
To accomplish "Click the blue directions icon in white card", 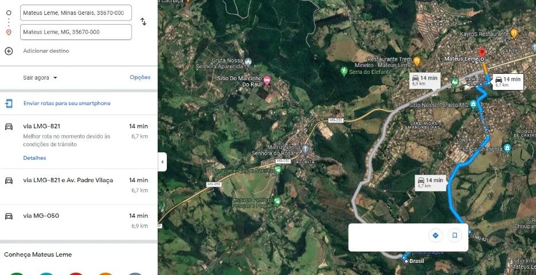I will coord(436,235).
